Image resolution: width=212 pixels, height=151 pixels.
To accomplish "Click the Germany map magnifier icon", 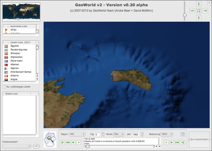I will click(x=50, y=139).
